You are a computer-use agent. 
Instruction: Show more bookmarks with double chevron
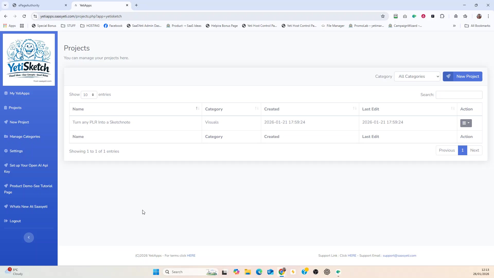454,26
